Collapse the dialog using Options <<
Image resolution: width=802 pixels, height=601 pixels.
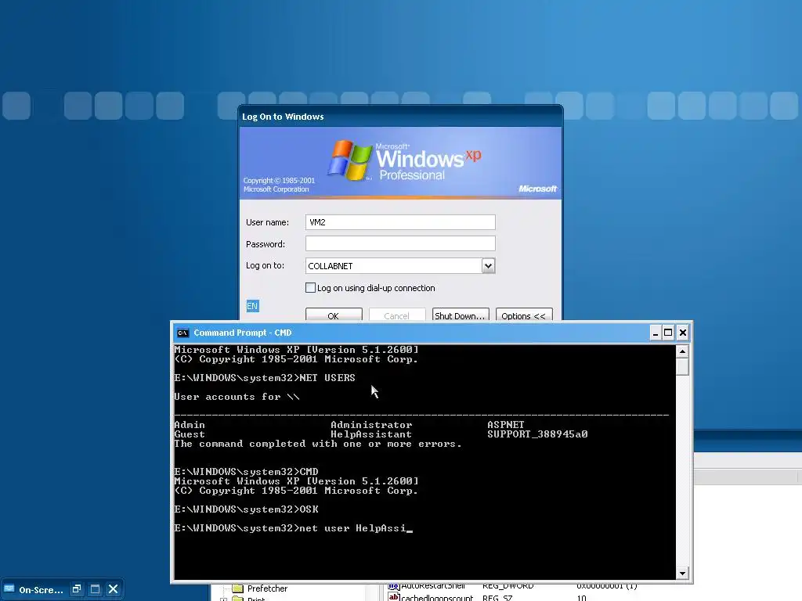pos(524,315)
